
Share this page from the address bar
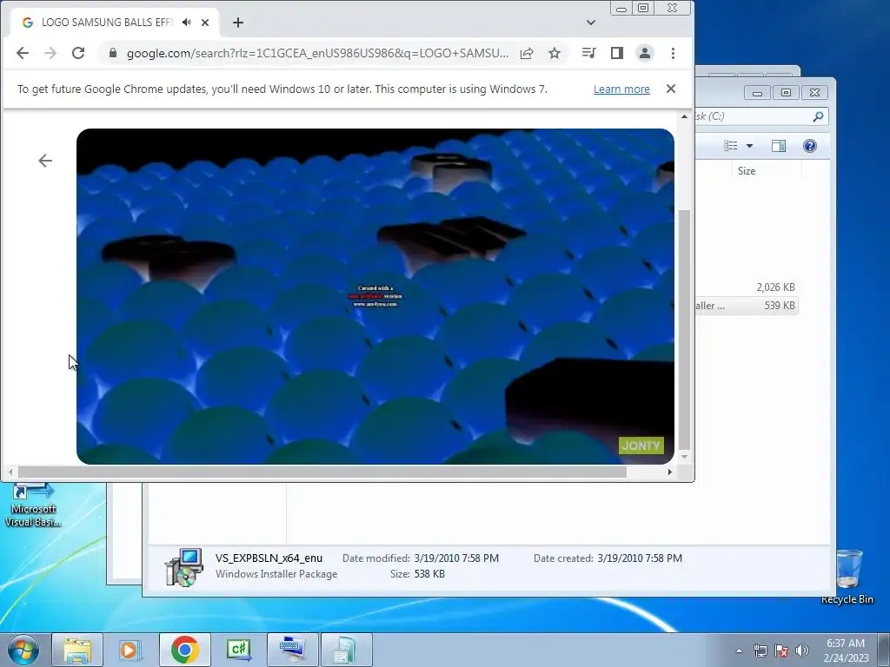tap(527, 53)
